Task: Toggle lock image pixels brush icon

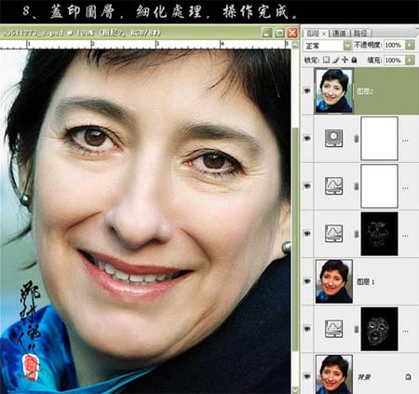Action: pos(335,60)
